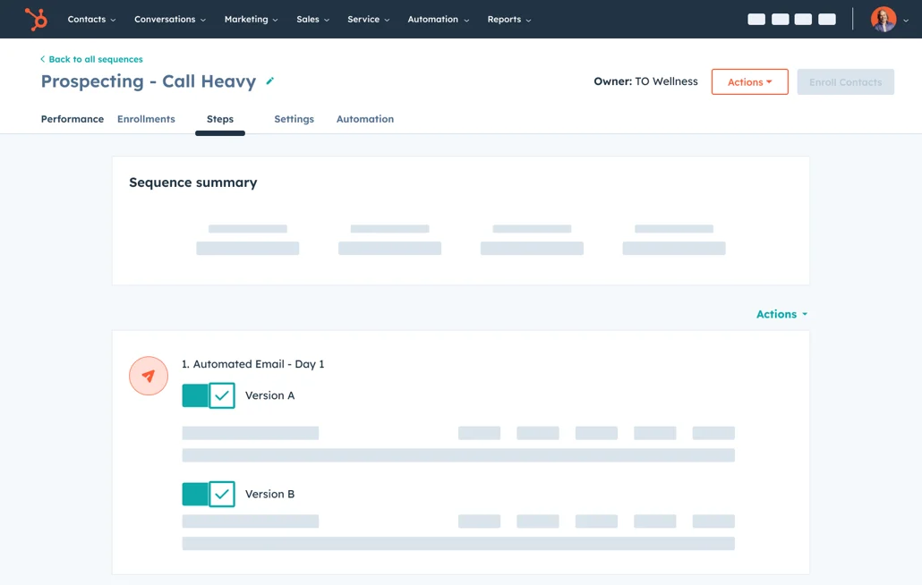Open the Automation menu in the navbar
The width and height of the screenshot is (922, 585).
click(436, 19)
